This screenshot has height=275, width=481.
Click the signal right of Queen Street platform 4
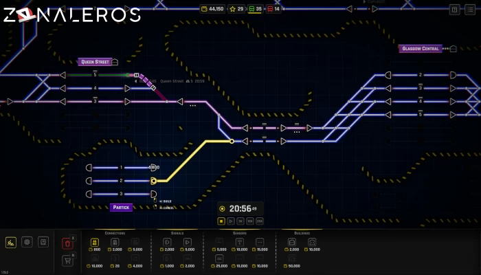click(x=127, y=89)
